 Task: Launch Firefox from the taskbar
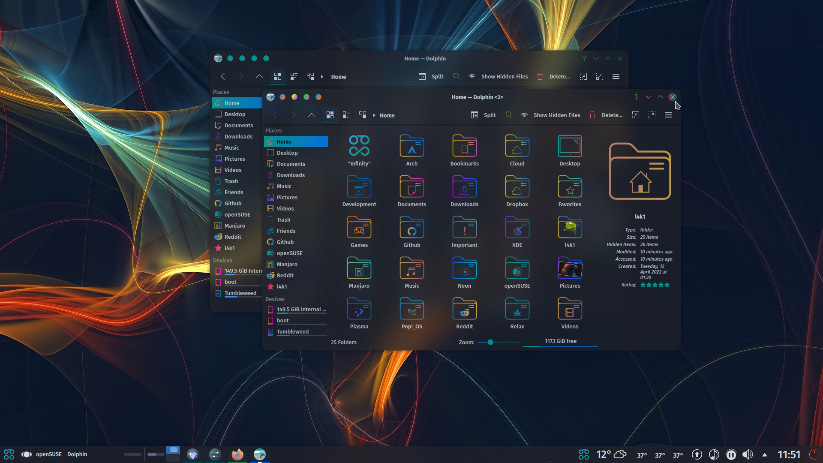click(x=237, y=454)
